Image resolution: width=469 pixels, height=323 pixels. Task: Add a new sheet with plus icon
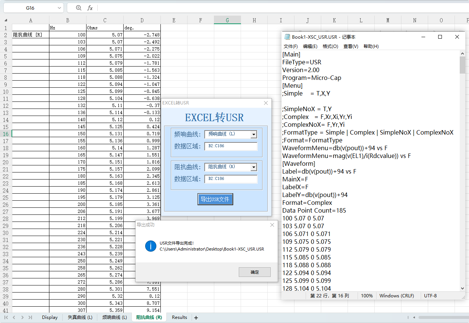click(196, 317)
